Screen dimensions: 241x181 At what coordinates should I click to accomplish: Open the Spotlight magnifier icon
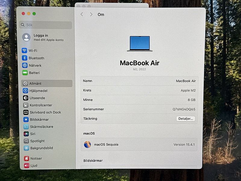26,141
